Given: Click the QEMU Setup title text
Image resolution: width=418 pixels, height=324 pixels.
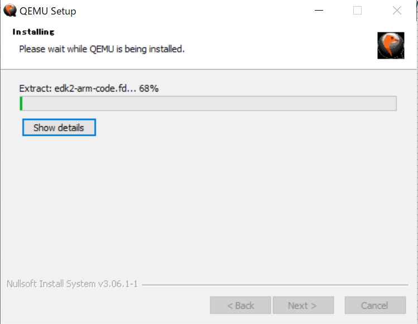Looking at the screenshot, I should 48,11.
